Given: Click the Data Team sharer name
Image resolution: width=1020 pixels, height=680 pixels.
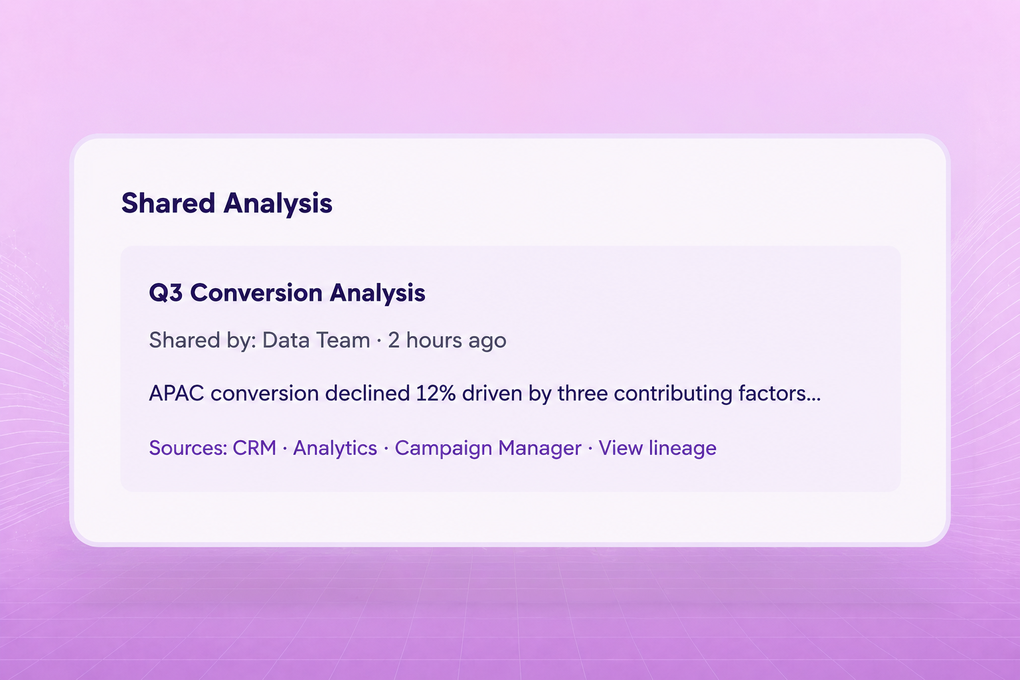Looking at the screenshot, I should pyautogui.click(x=316, y=340).
